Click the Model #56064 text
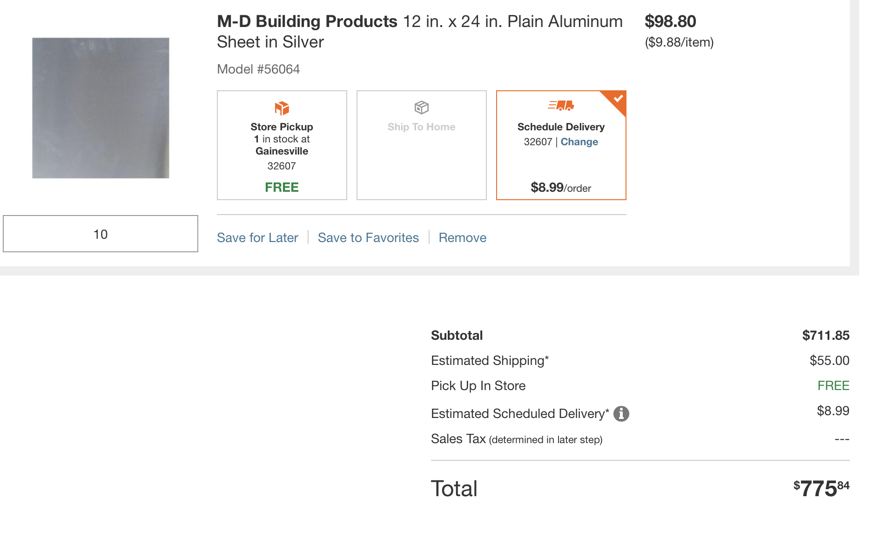This screenshot has width=875, height=539. (258, 69)
